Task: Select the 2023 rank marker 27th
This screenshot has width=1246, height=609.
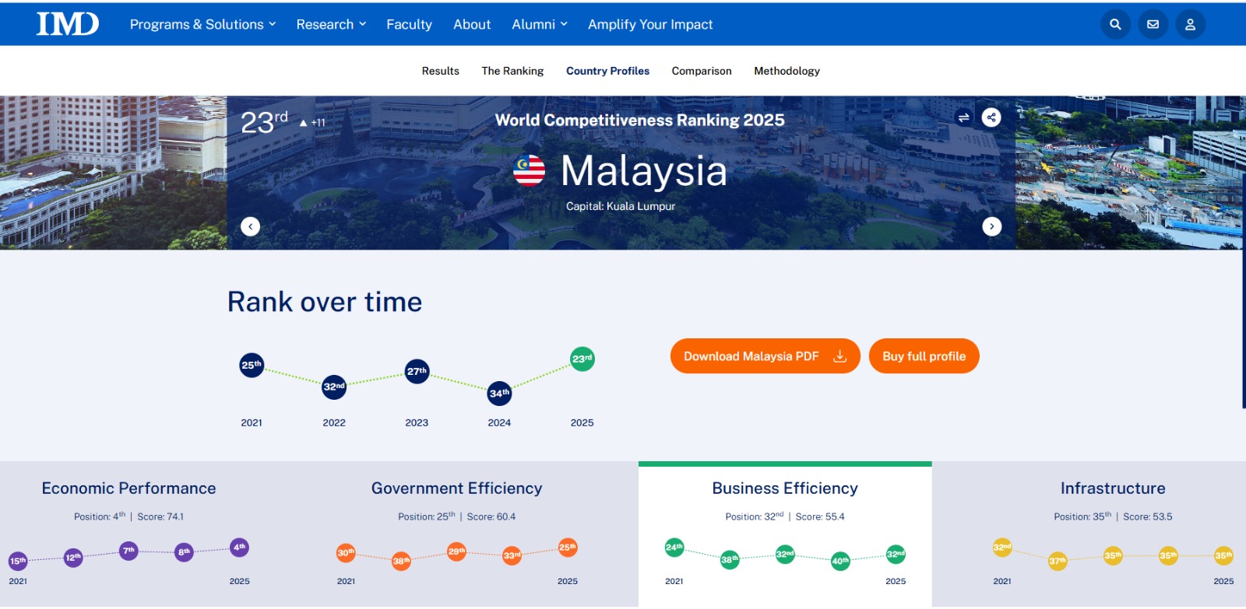Action: 417,371
